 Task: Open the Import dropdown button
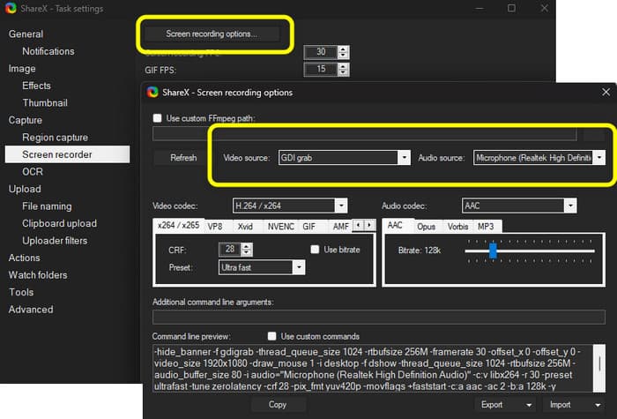pyautogui.click(x=574, y=404)
